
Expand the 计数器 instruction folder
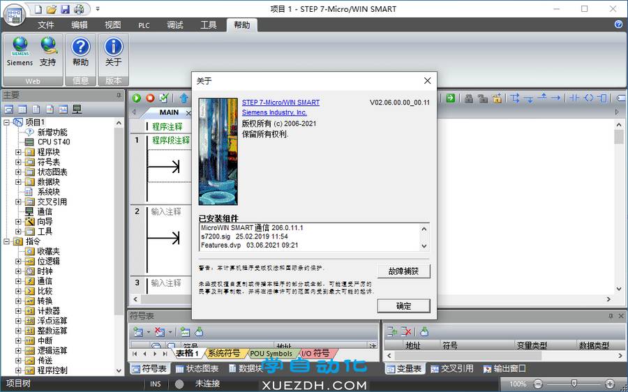click(18, 310)
